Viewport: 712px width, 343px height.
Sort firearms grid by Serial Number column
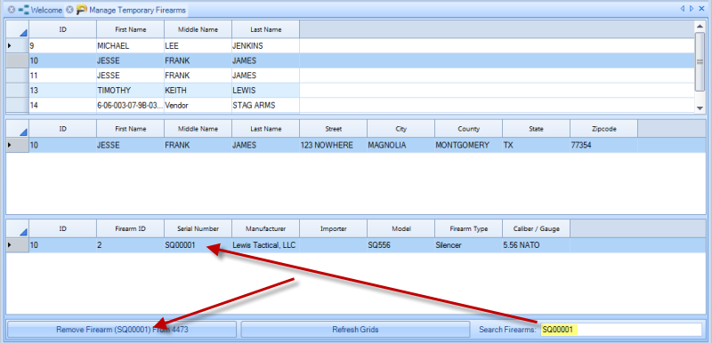(198, 229)
